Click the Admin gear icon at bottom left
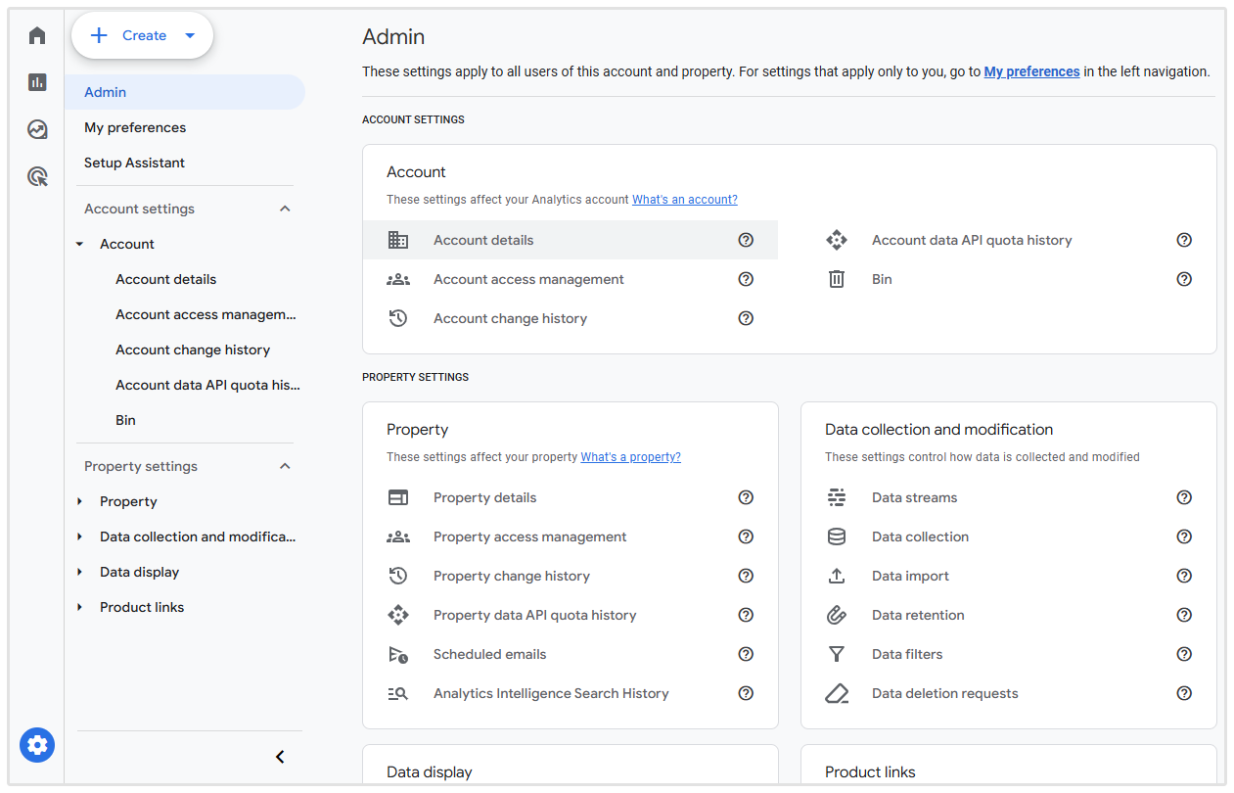 pyautogui.click(x=37, y=746)
